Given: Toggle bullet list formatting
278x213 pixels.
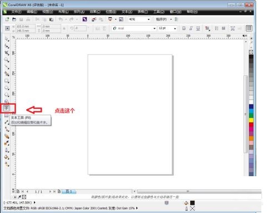Looking at the screenshot, I should coord(216,28).
